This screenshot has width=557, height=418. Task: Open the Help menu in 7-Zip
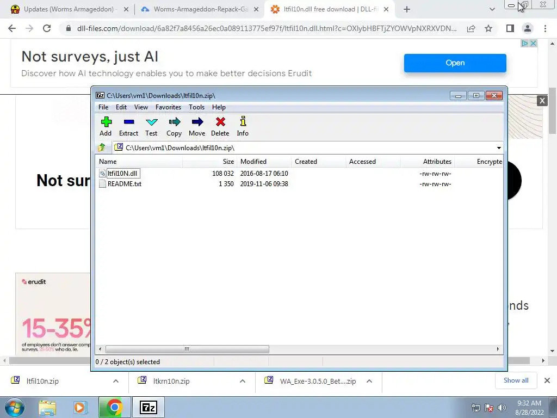(219, 107)
